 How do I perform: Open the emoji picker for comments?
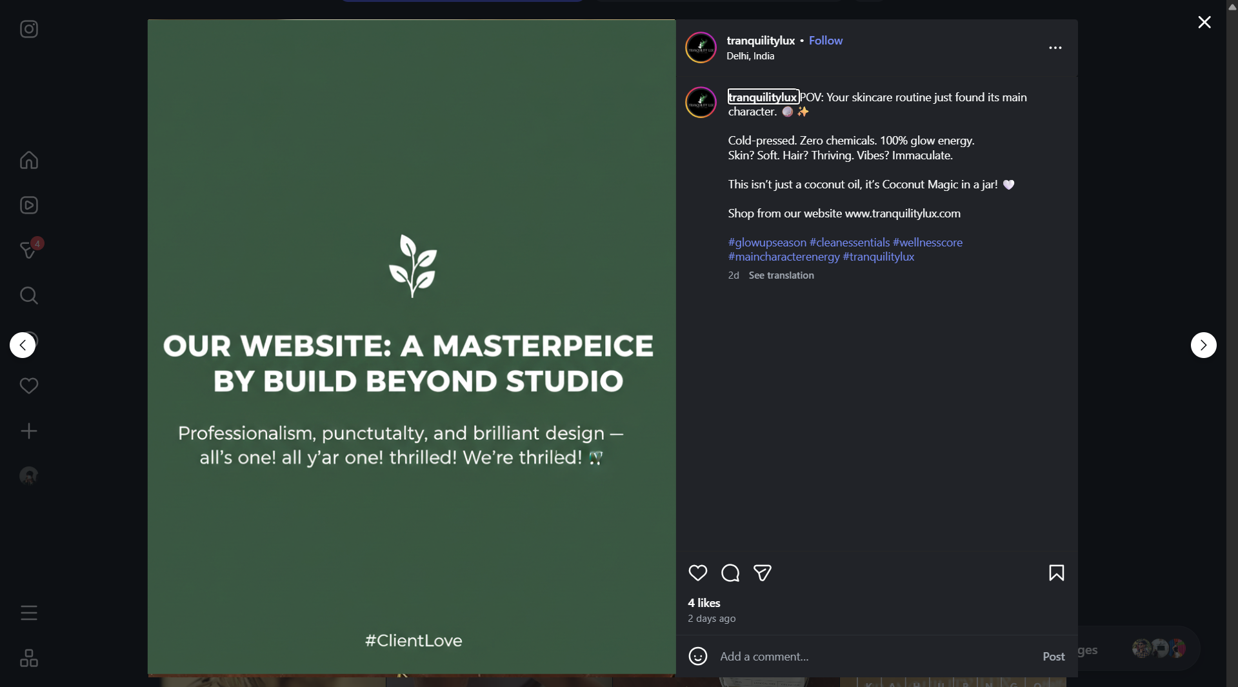[x=697, y=656]
